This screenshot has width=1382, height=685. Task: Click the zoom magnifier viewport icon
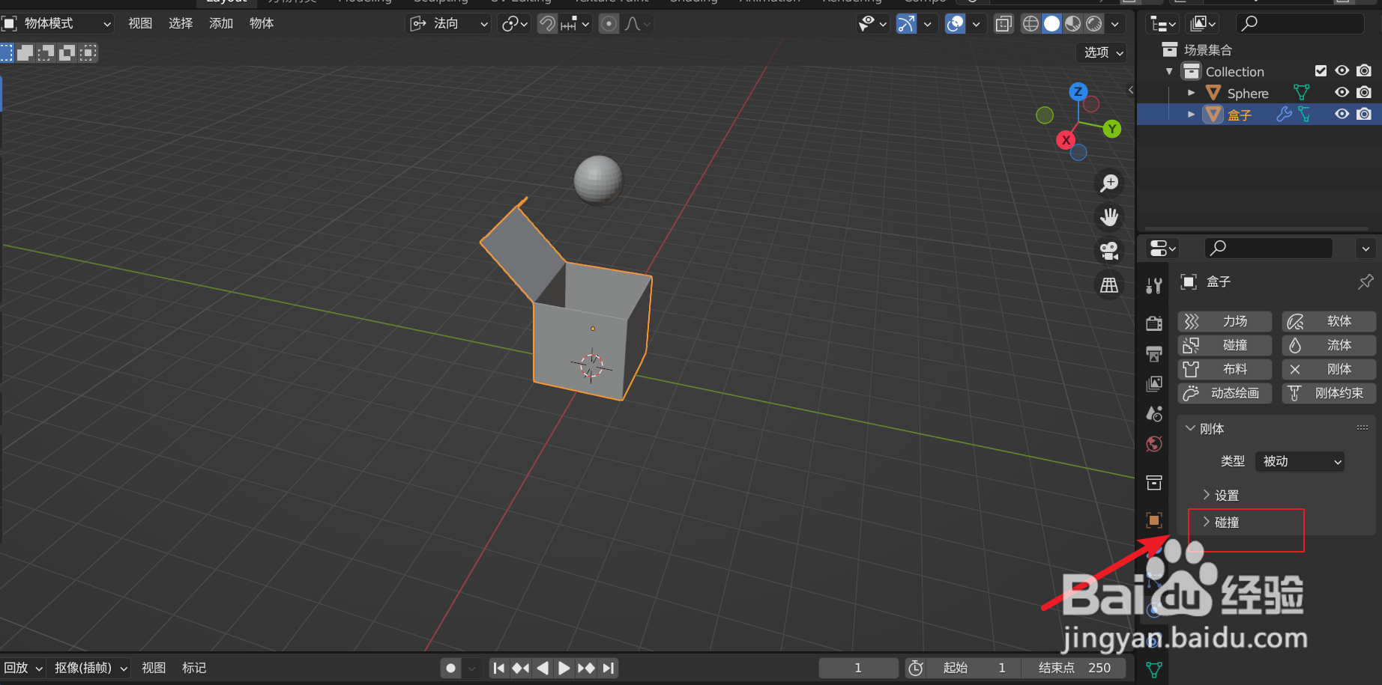tap(1109, 183)
